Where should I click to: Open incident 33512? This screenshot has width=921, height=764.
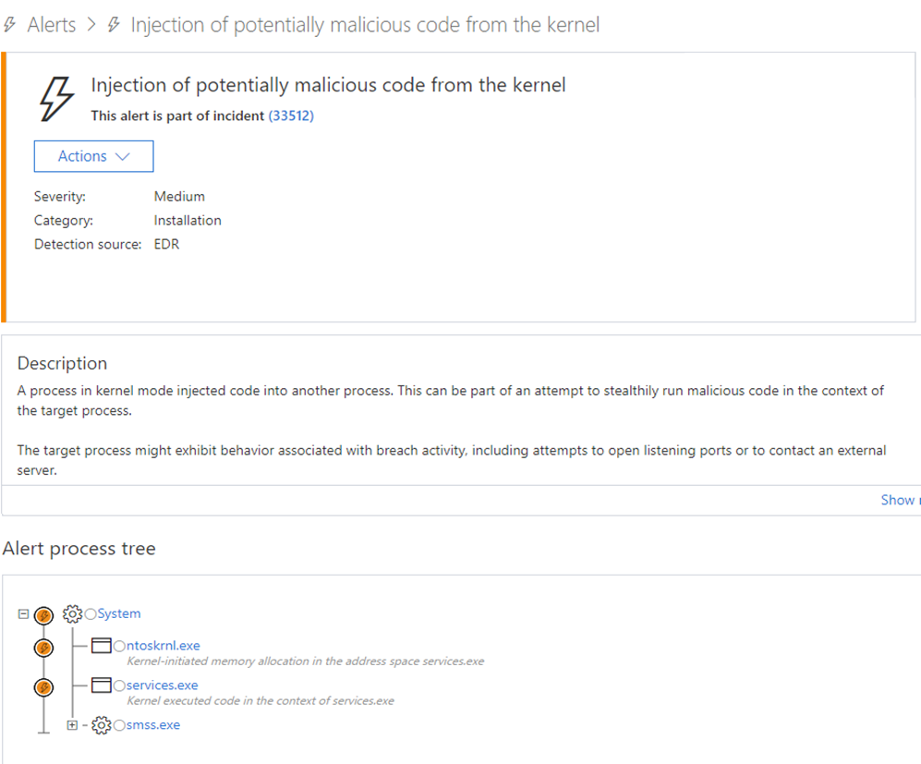tap(292, 115)
